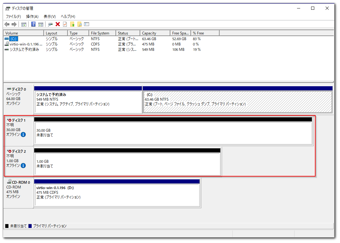Sort by the % Free column header
Image resolution: width=340 pixels, height=243 pixels.
tap(205, 33)
